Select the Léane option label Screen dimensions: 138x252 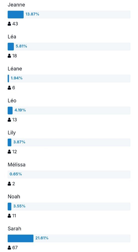15,69
